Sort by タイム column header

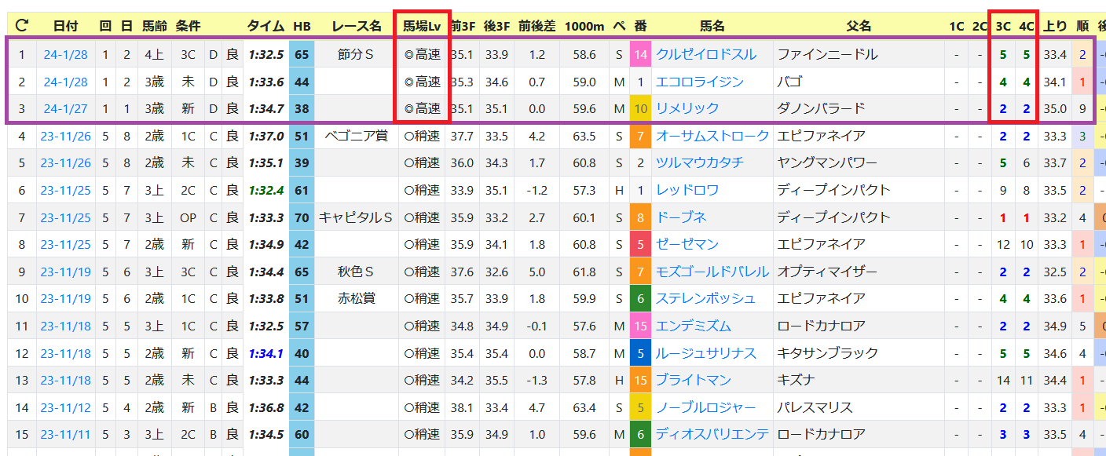[x=266, y=26]
